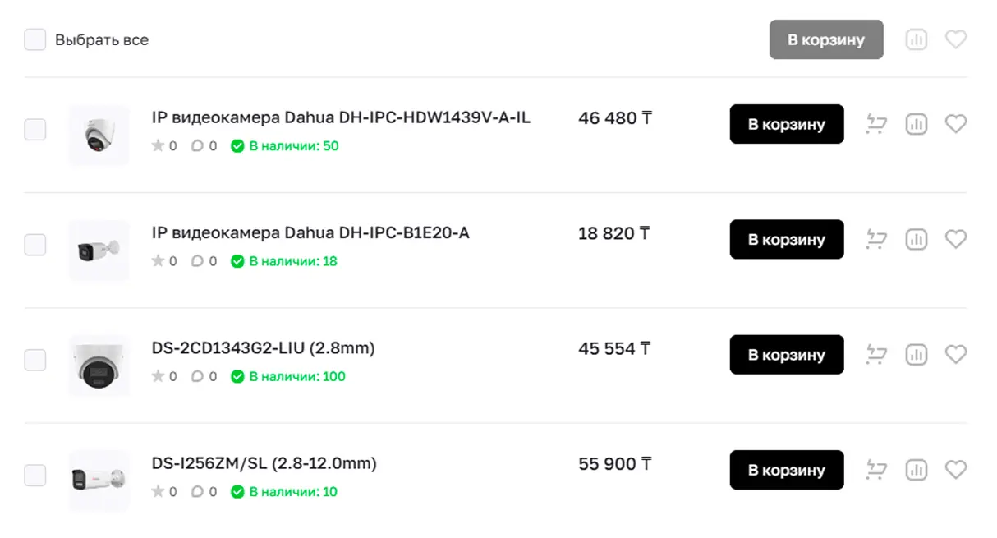Add DS-I256ZM/SL to cart with 'В корзину'

click(786, 470)
